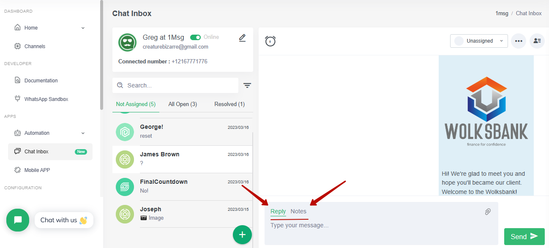Open WhatsApp Sandbox in sidebar
Viewport: 549px width, 248px height.
pyautogui.click(x=46, y=99)
